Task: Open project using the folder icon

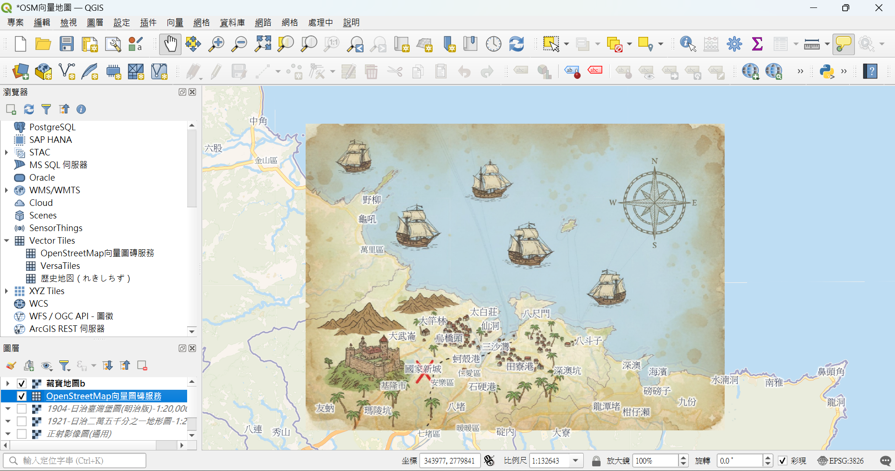Action: pos(43,44)
